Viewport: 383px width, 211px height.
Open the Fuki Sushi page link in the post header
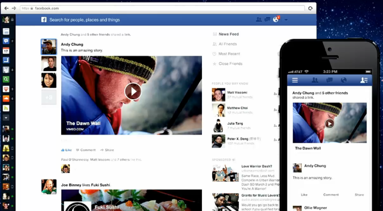[101, 185]
